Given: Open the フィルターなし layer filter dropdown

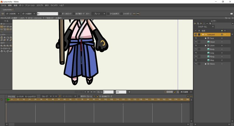Looking at the screenshot, I should pos(204,27).
